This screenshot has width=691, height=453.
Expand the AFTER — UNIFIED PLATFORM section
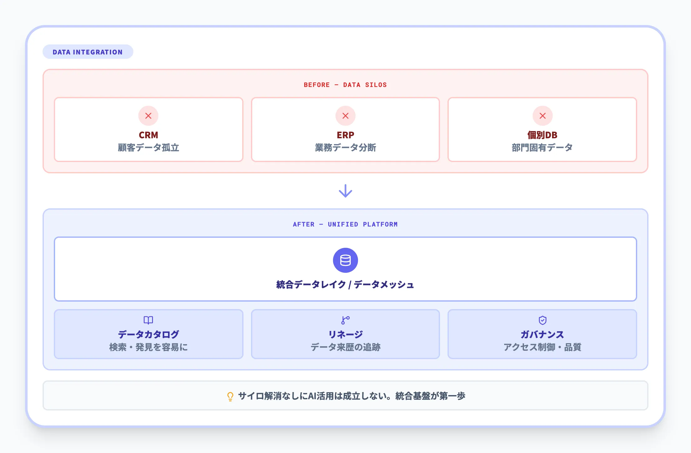(345, 224)
